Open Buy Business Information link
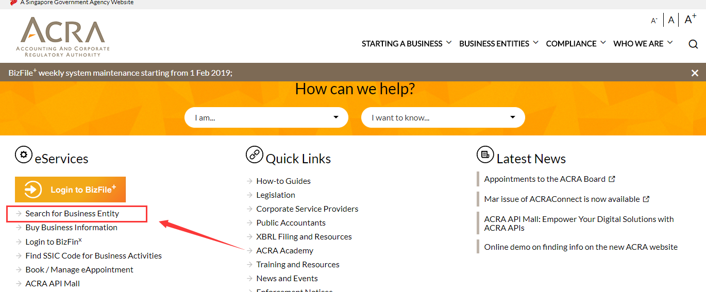Screen dimensions: 706x292 point(71,228)
